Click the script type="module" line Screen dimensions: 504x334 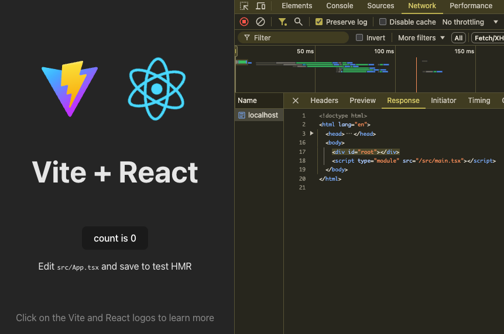point(414,161)
